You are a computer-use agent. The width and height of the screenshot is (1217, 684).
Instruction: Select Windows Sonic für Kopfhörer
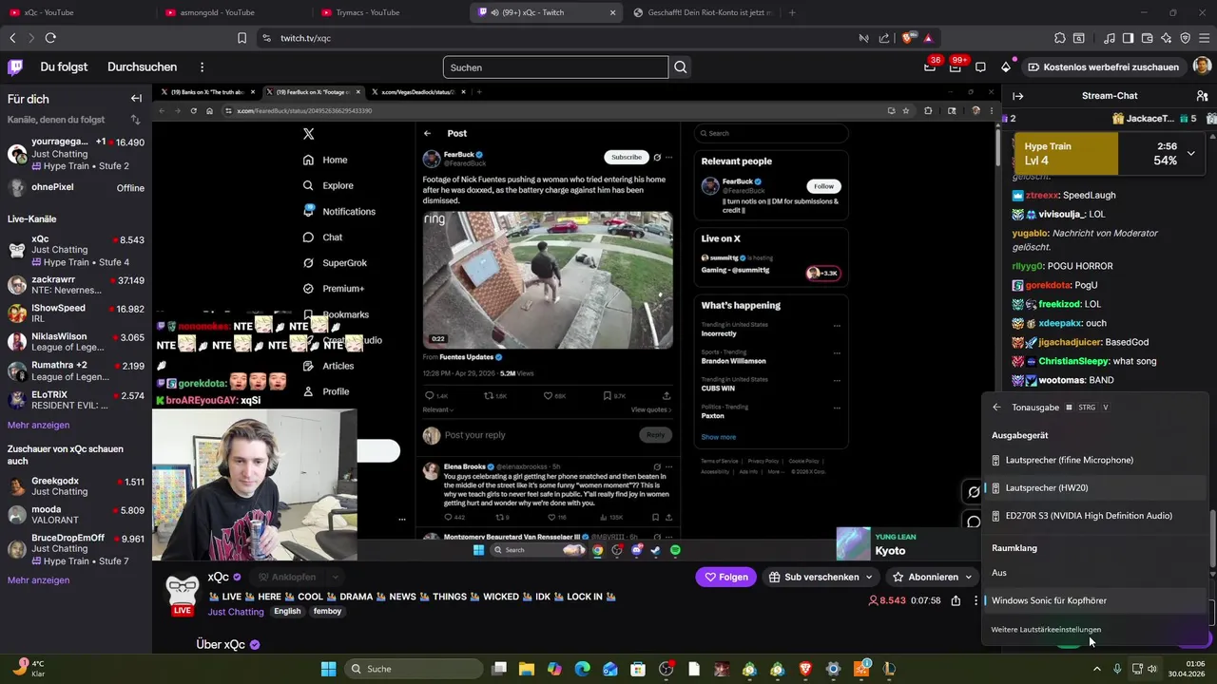(x=1095, y=600)
